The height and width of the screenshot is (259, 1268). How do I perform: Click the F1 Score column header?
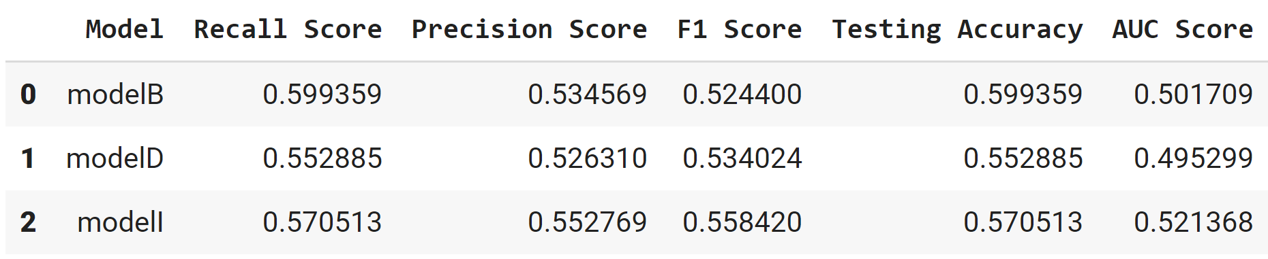740,29
